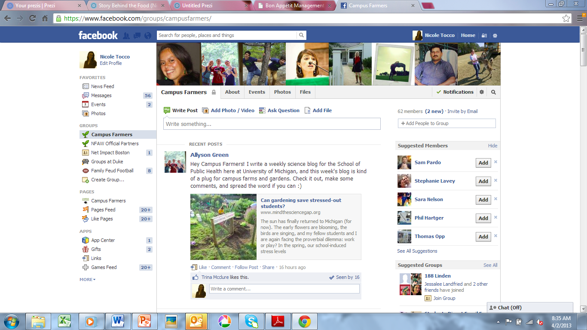Open 'Can gardening save stressed-out students?' article
This screenshot has width=587, height=330.
[301, 203]
